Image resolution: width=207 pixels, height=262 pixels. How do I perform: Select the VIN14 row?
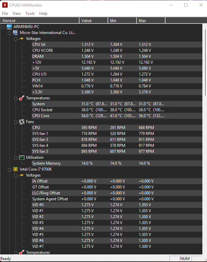[117, 86]
